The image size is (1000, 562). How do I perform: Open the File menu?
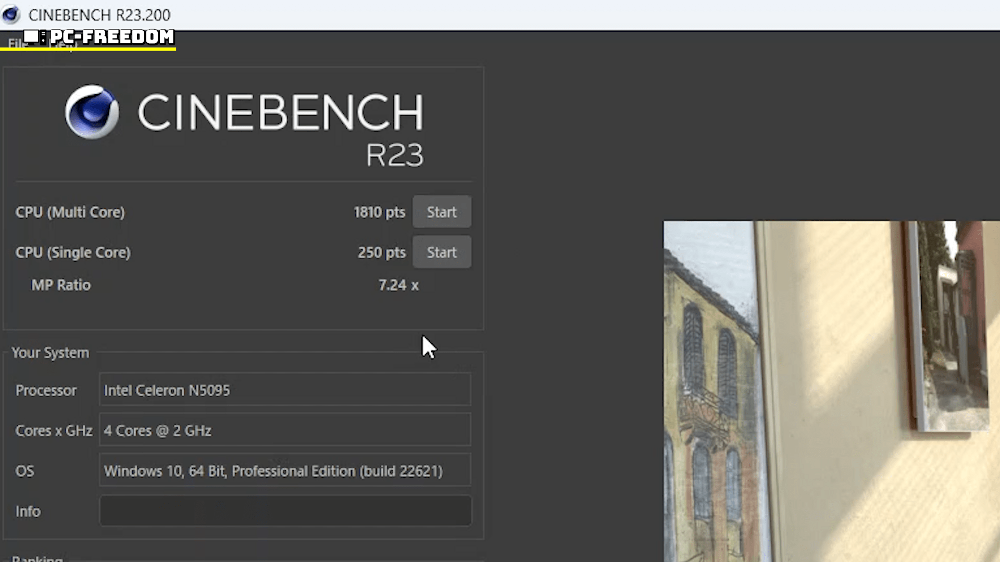click(x=16, y=45)
